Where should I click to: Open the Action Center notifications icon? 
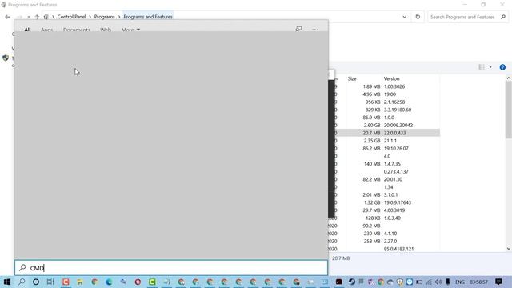498,282
